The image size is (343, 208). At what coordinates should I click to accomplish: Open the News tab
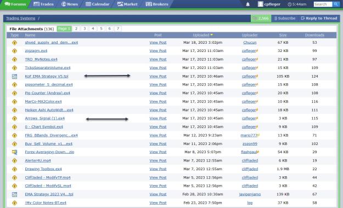[70, 4]
